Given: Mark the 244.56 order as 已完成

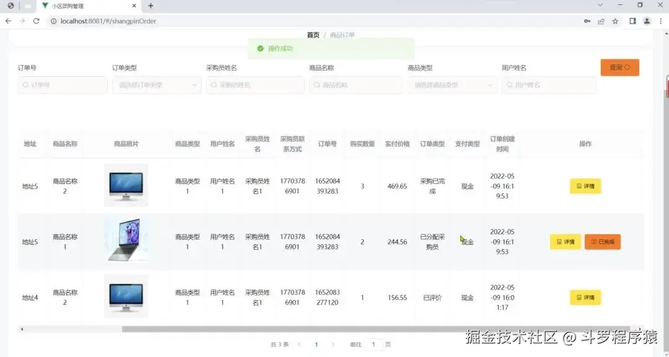Looking at the screenshot, I should pos(603,242).
